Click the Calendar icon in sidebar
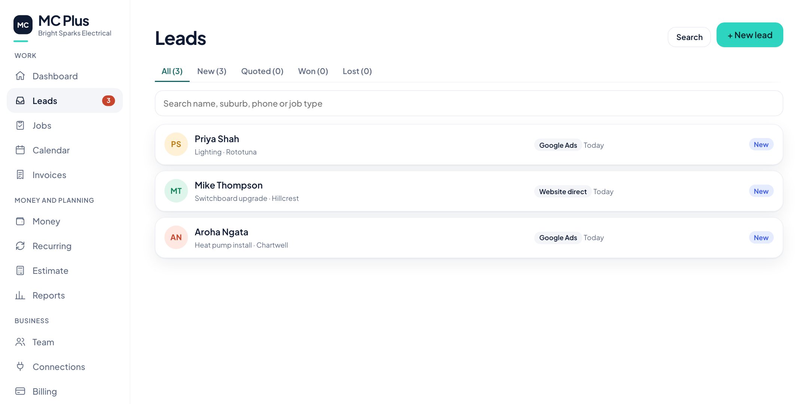 point(20,150)
